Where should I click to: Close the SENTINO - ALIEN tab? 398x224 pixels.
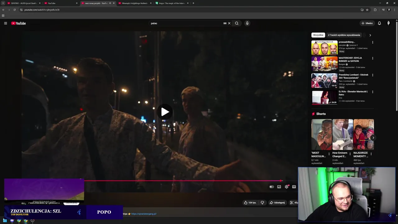pyautogui.click(x=40, y=3)
